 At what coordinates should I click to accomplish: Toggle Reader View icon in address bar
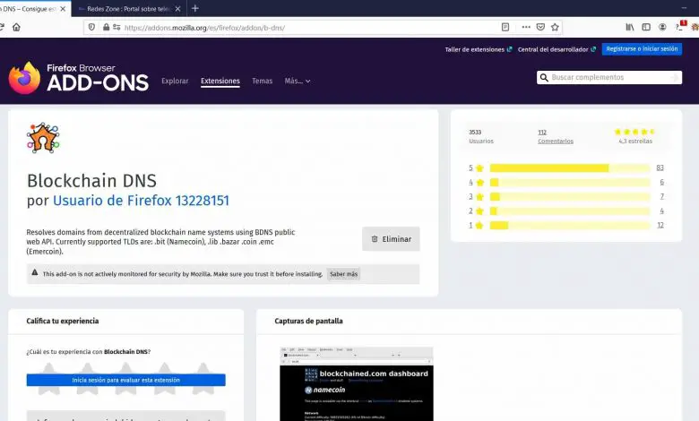coord(505,27)
